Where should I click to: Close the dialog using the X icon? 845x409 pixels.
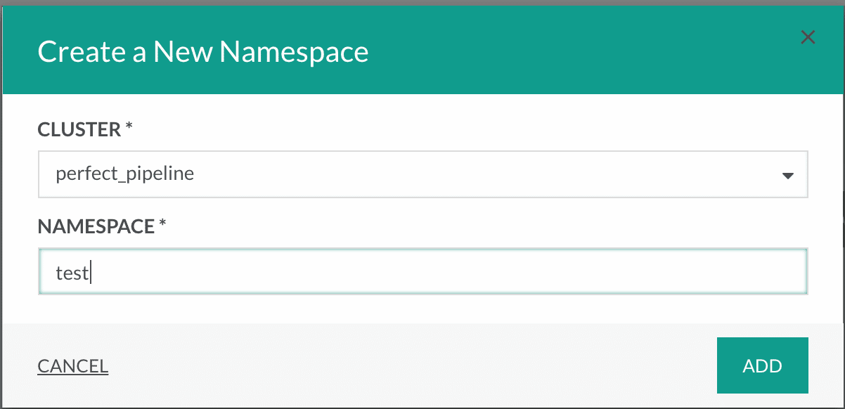(x=808, y=38)
